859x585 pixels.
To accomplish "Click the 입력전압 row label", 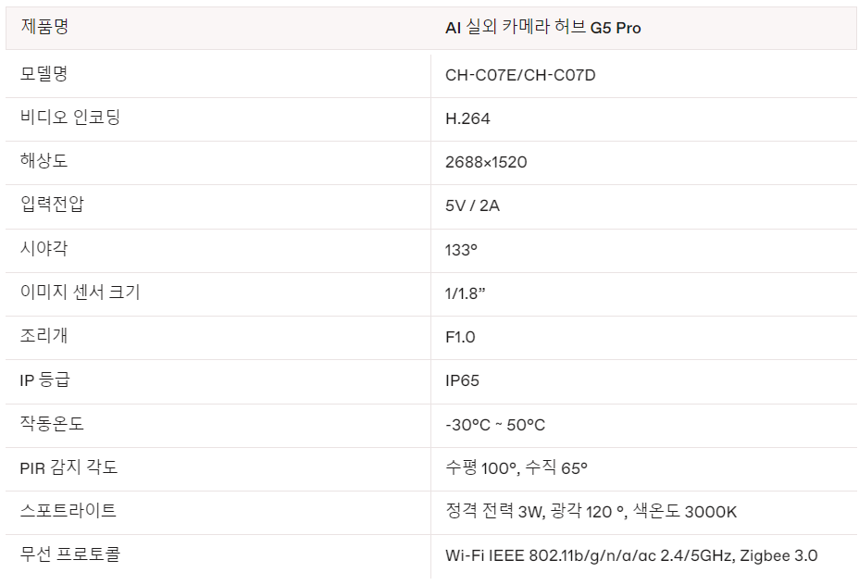I will click(x=52, y=205).
